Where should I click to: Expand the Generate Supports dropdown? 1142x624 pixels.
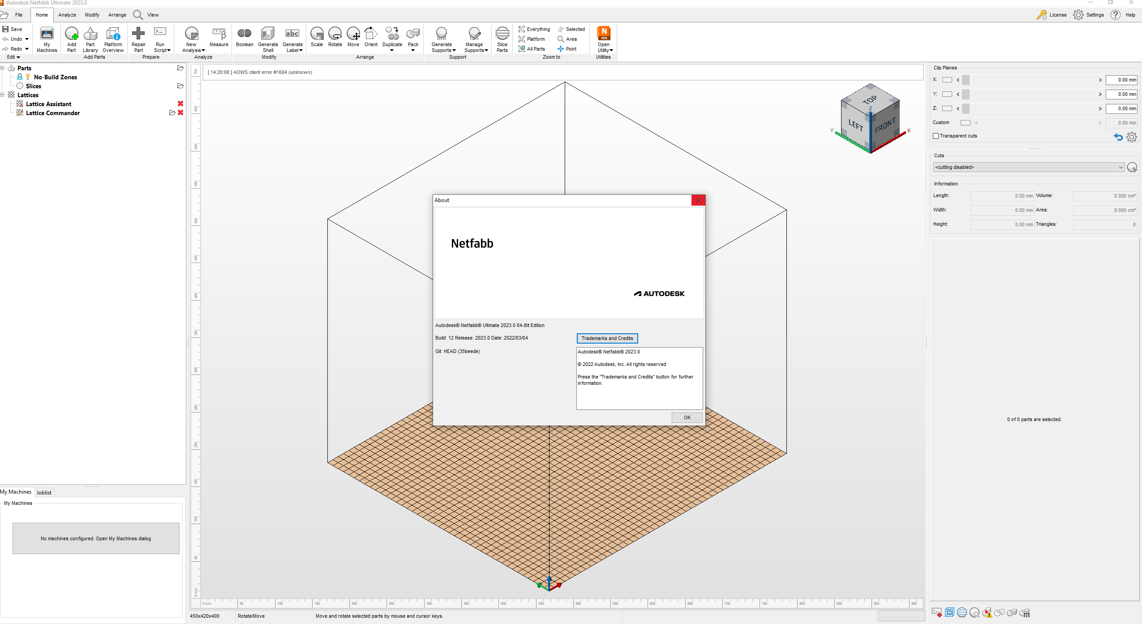(x=454, y=51)
